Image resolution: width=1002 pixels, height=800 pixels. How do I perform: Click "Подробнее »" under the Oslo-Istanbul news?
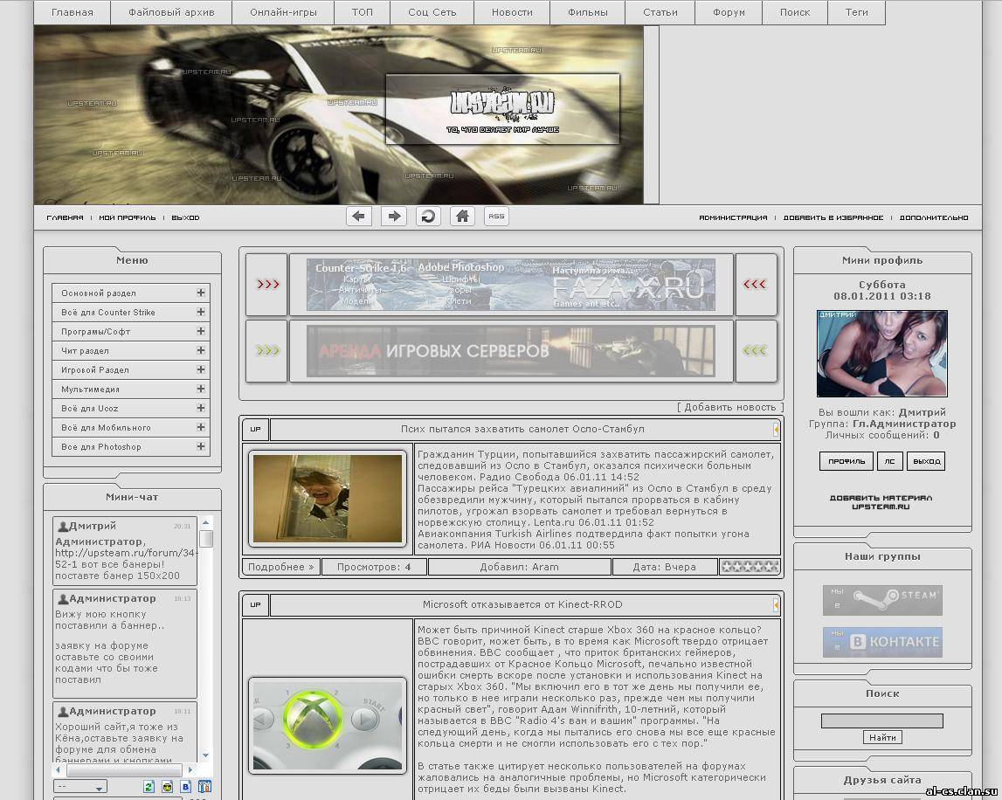tap(280, 567)
